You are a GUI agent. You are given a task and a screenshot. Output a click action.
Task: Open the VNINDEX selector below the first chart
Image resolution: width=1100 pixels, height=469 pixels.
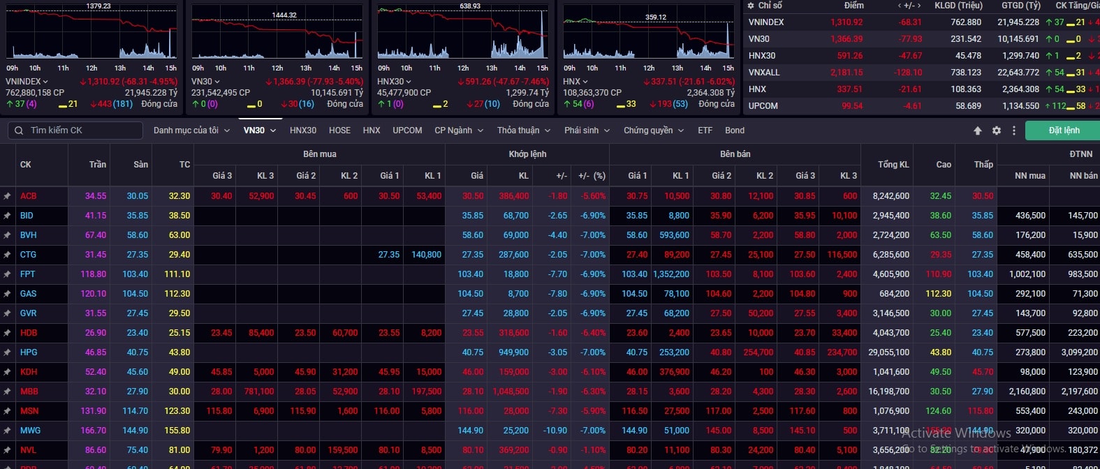pyautogui.click(x=27, y=82)
